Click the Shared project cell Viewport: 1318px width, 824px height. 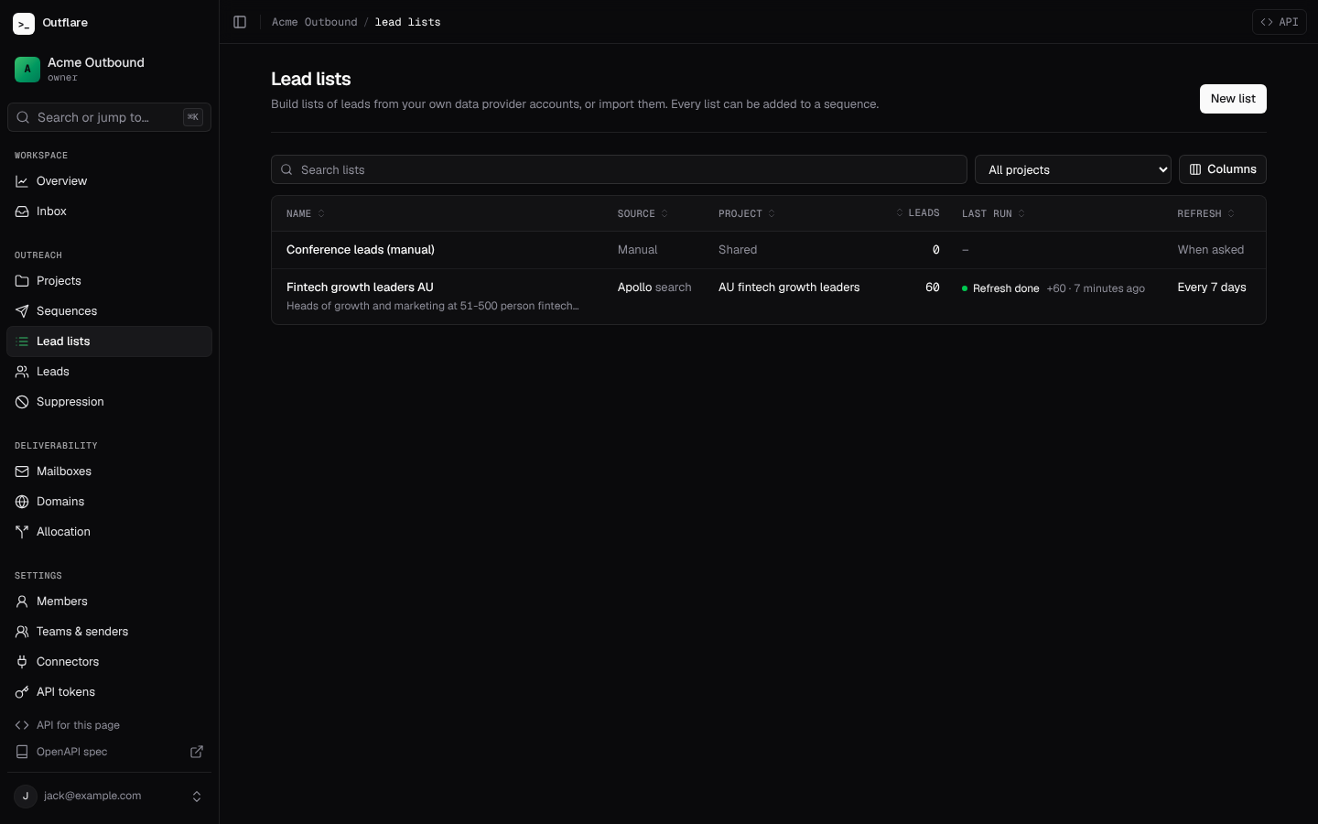coord(738,250)
